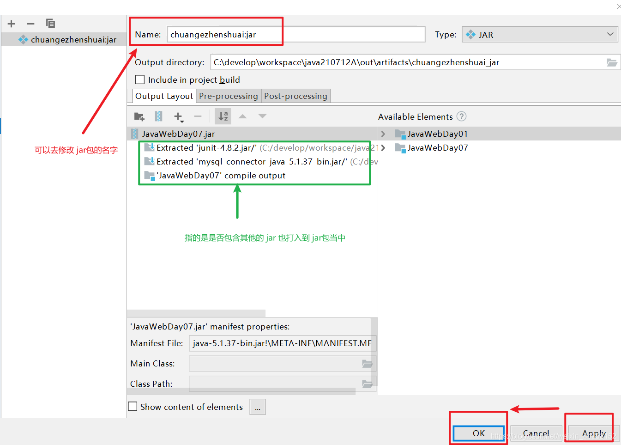The height and width of the screenshot is (445, 621).
Task: Click the horizontal scrollbar under output layout tree
Action: (x=196, y=313)
